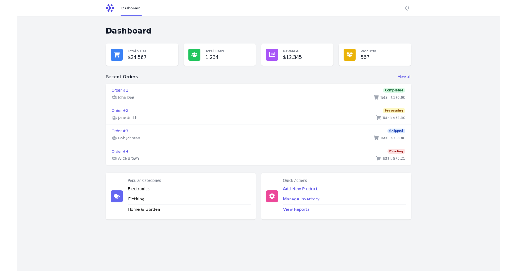Click the pink gear icon in Quick Actions

click(272, 196)
